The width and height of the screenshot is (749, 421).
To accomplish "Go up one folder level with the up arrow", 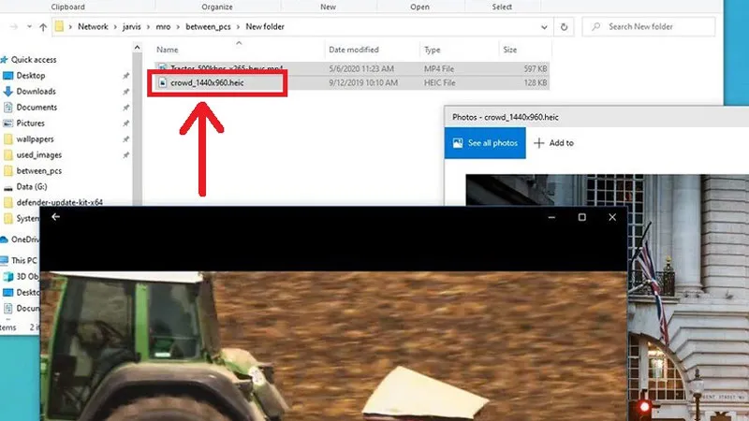I will 43,27.
